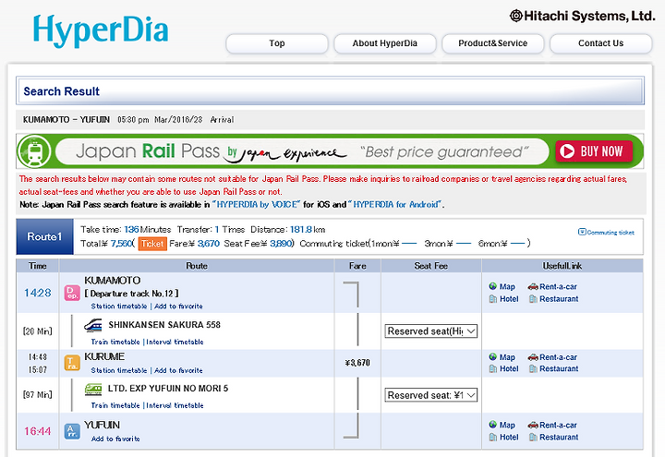The image size is (665, 457).
Task: Click the Search Result heading
Action: (x=62, y=91)
